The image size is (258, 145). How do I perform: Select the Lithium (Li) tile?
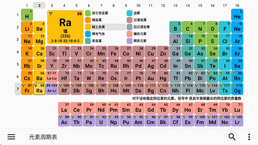click(27, 27)
